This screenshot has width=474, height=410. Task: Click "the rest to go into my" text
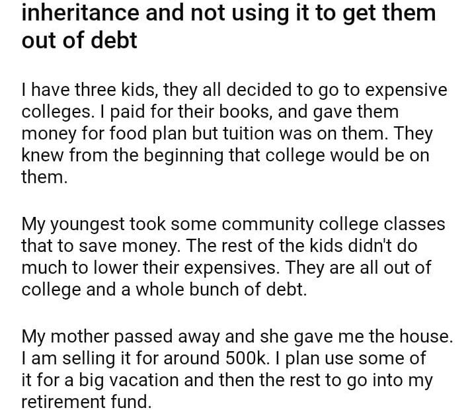360,380
